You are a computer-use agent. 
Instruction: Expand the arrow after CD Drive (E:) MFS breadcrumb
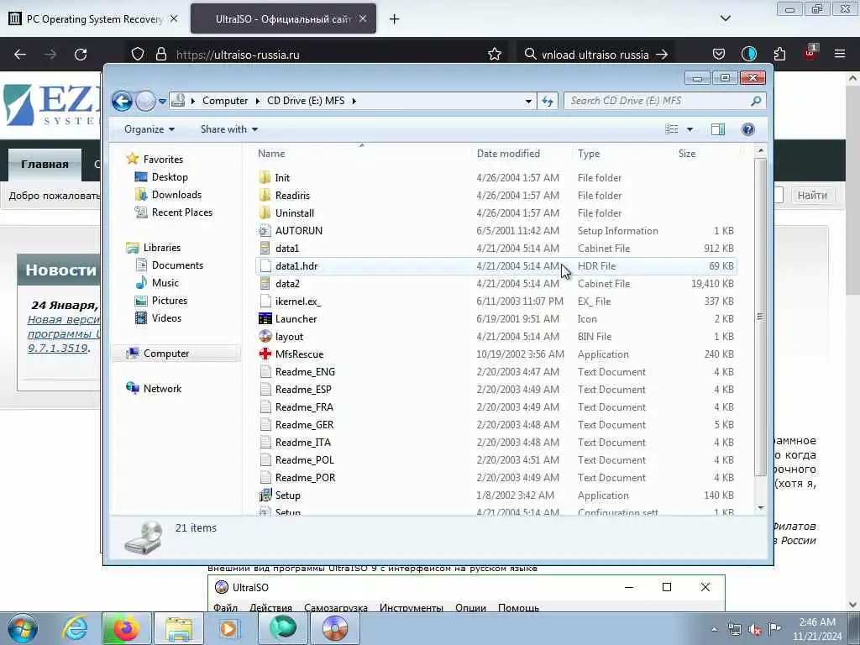[354, 101]
